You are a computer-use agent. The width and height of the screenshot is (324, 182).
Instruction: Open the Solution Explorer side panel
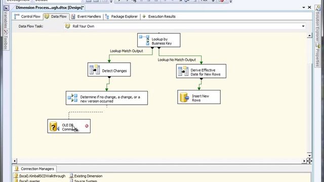tap(317, 23)
